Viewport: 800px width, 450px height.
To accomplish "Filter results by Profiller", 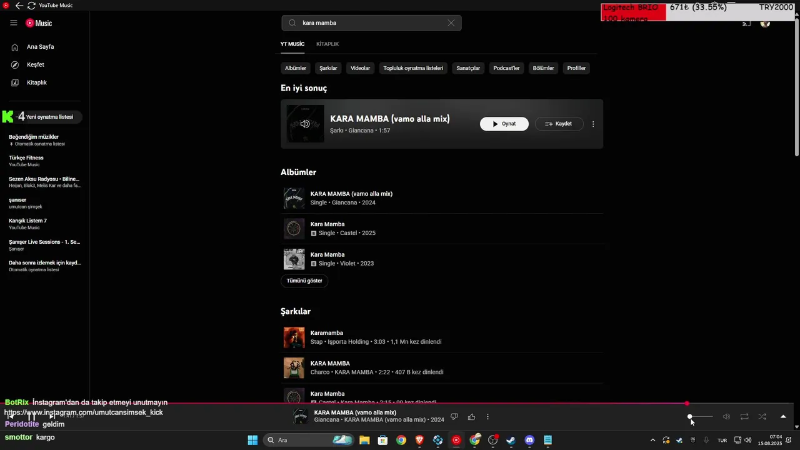I will pos(576,68).
